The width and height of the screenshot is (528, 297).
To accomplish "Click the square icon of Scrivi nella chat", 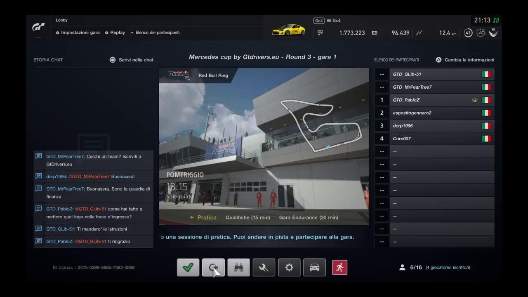I will 113,60.
